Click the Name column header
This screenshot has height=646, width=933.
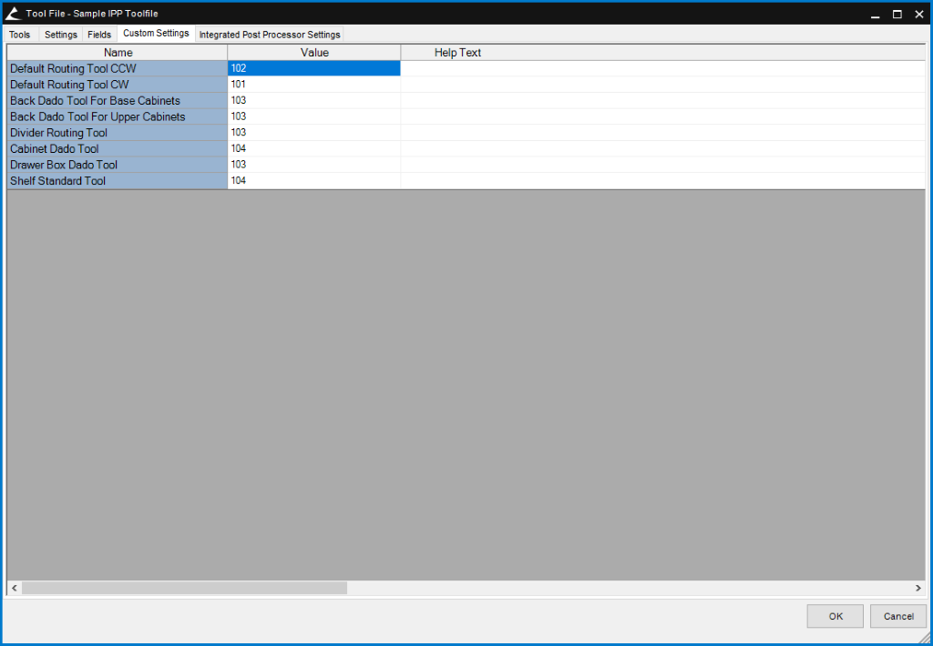(x=117, y=52)
